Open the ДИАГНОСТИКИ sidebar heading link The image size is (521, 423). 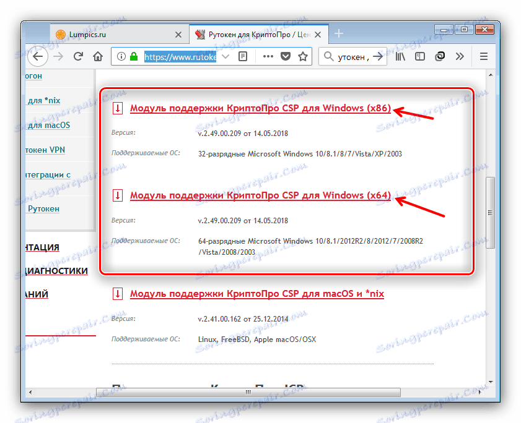tap(56, 271)
